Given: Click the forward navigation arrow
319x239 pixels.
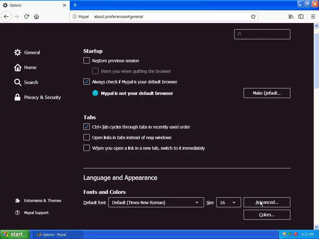Looking at the screenshot, I should point(17,16).
